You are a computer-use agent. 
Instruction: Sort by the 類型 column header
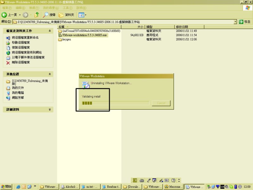[x=160, y=27]
